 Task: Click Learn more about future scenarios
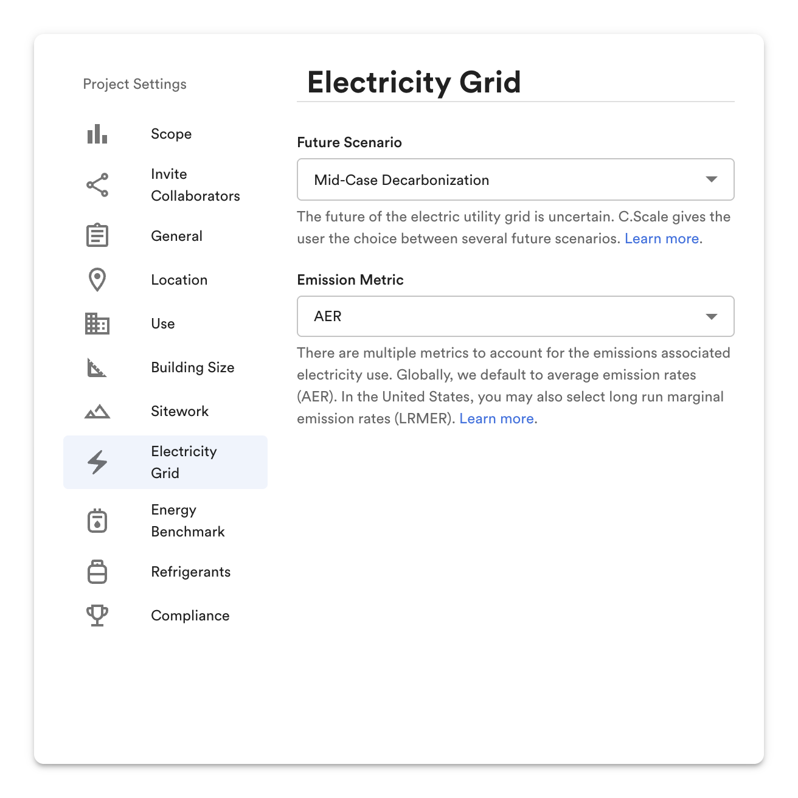point(662,238)
